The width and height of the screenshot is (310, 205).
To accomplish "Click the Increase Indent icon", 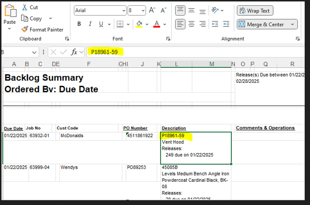I will tap(226, 24).
